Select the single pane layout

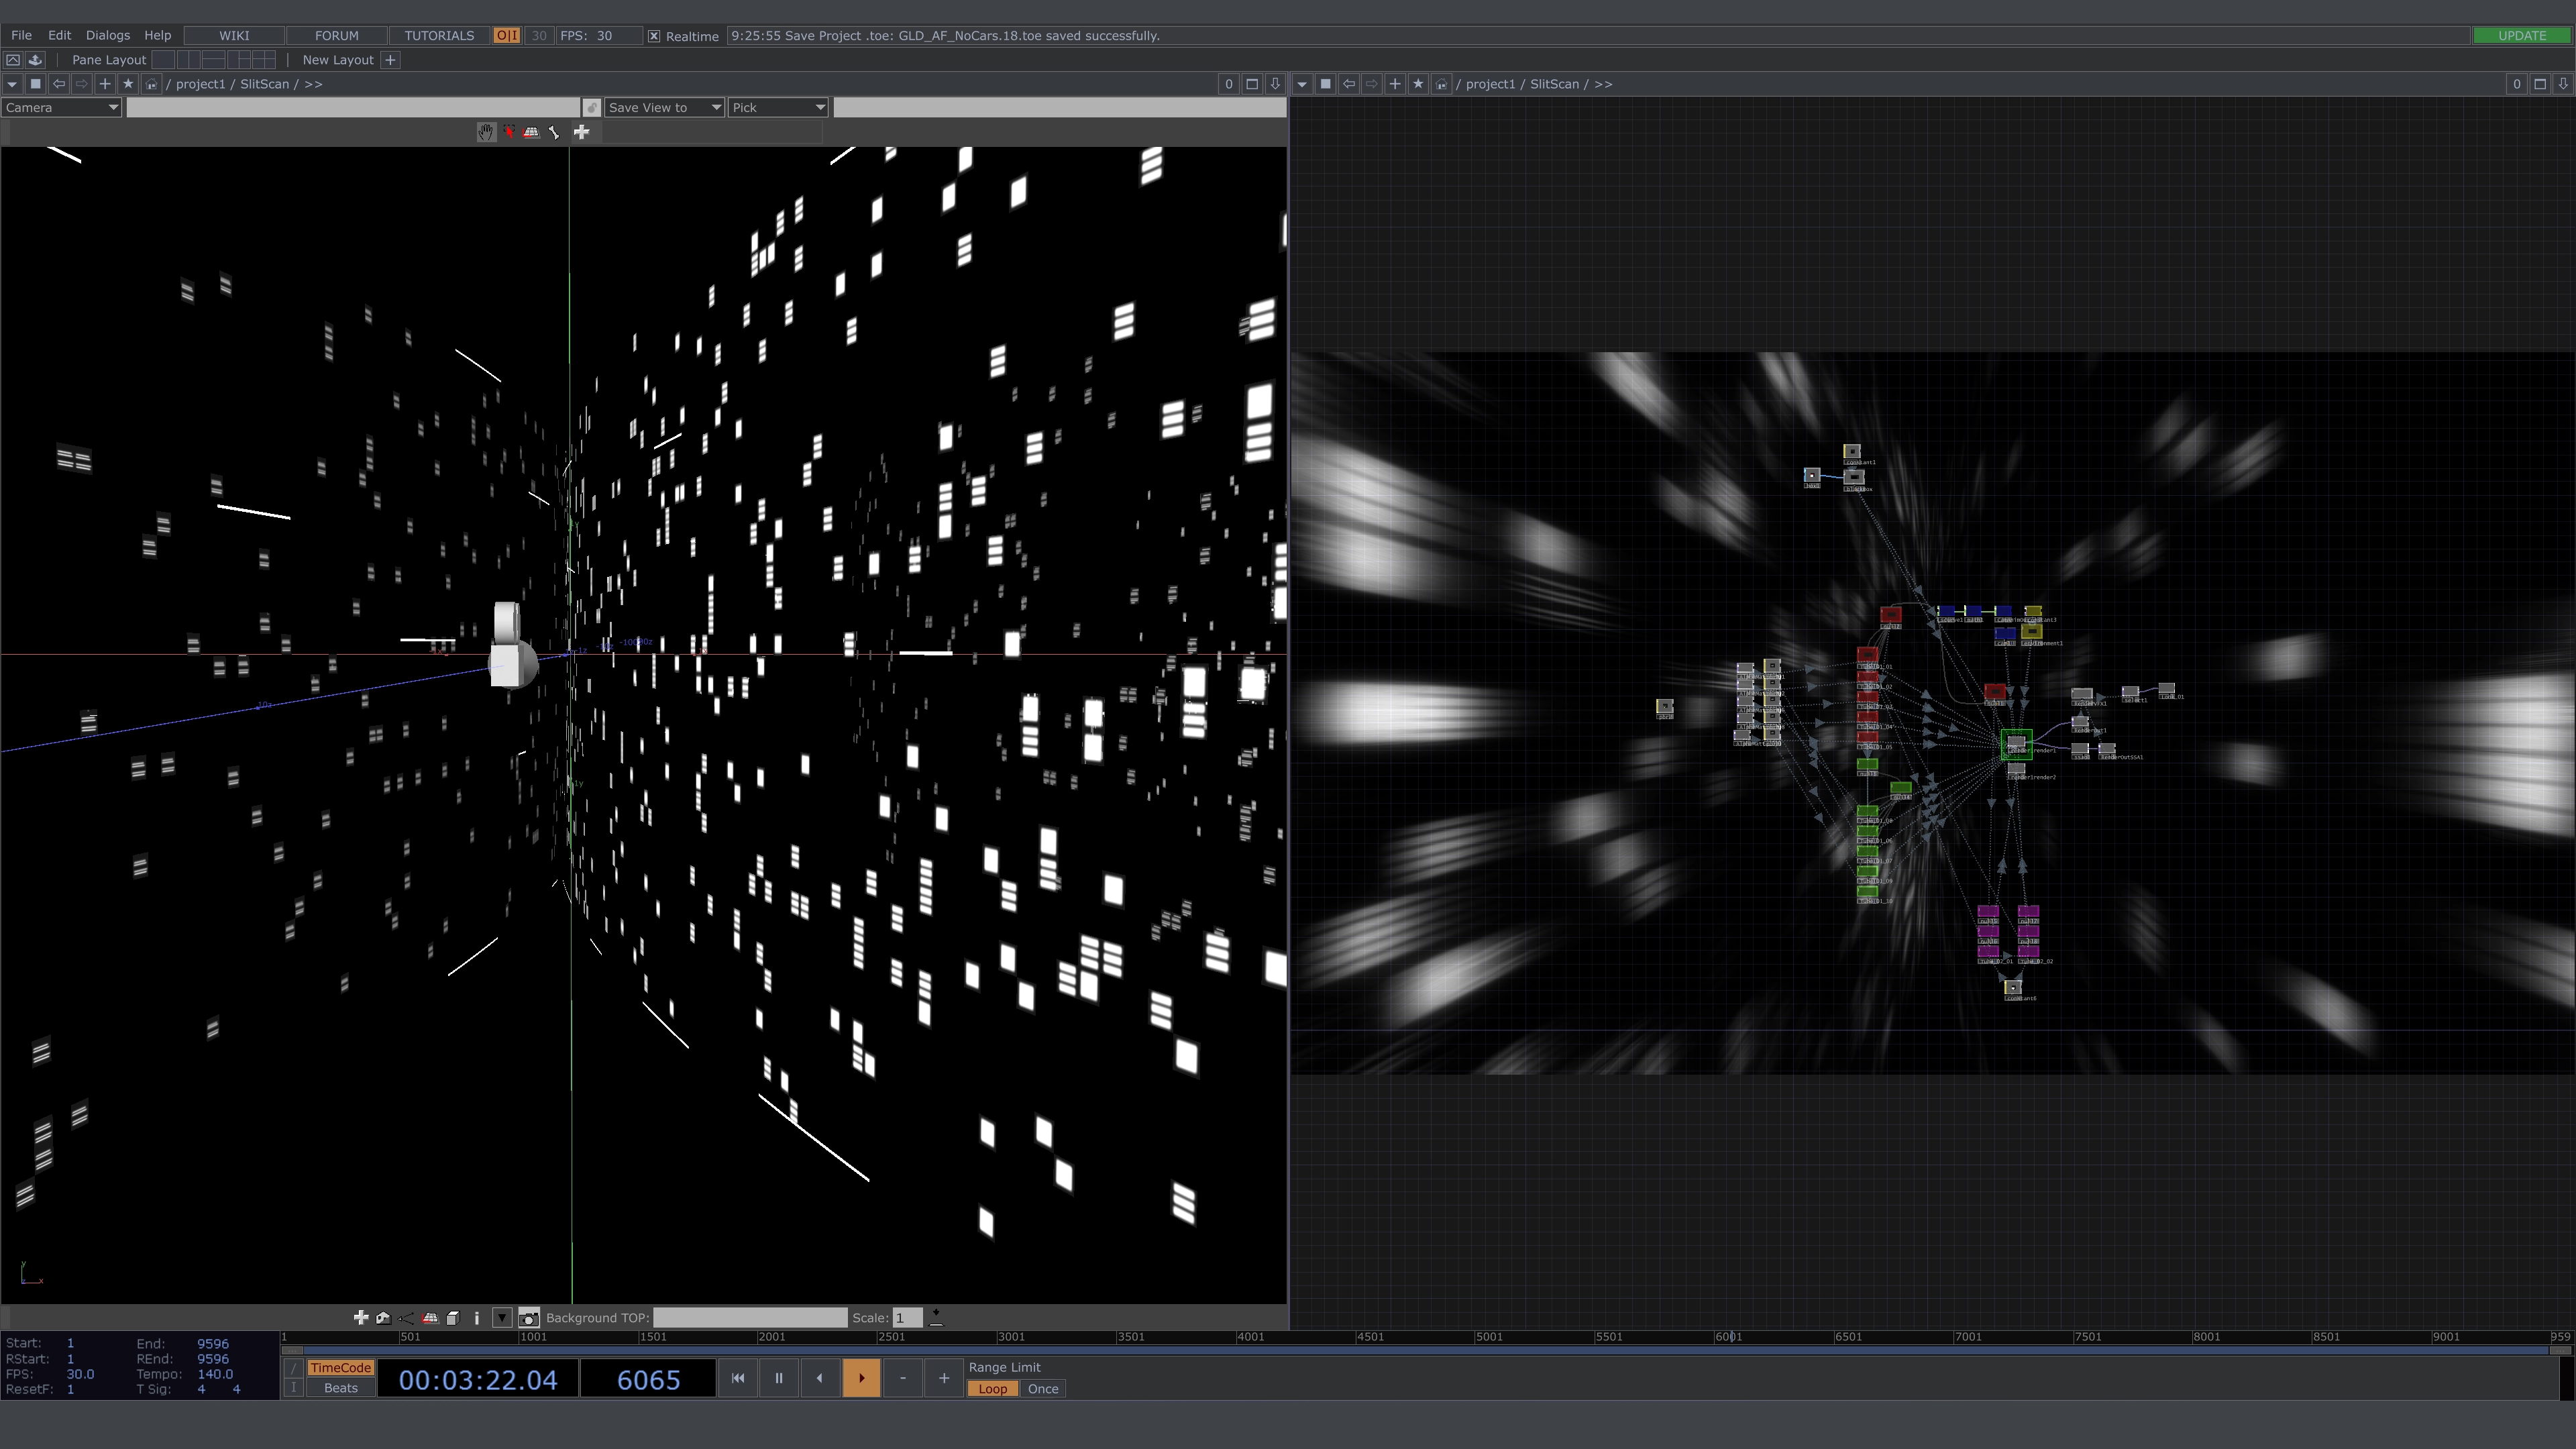coord(164,60)
